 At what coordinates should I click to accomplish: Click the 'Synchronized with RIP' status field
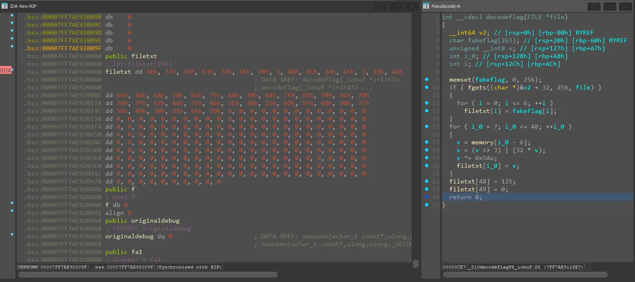pos(189,267)
